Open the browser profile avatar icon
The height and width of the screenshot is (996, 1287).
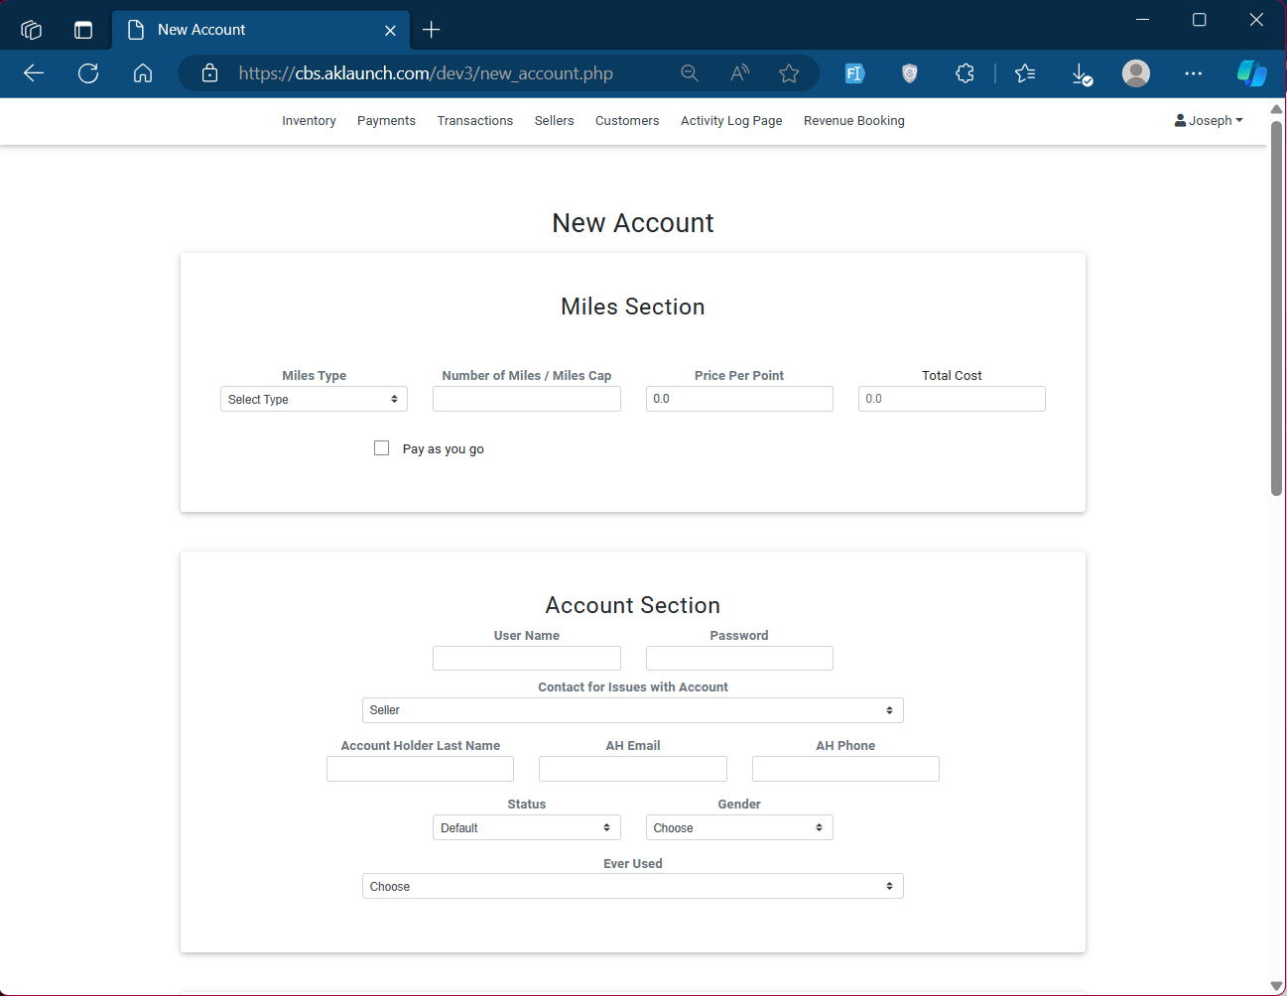tap(1135, 73)
